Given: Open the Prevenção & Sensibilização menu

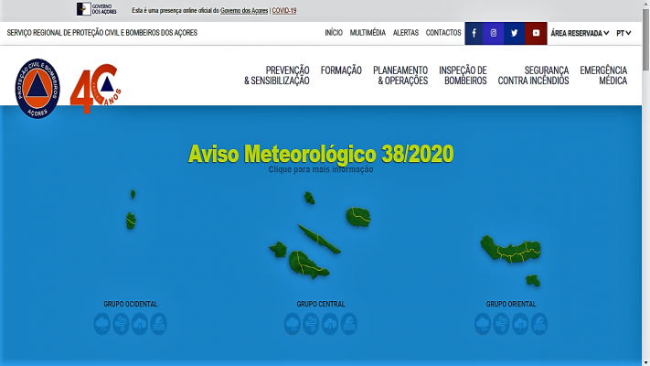Looking at the screenshot, I should 277,75.
